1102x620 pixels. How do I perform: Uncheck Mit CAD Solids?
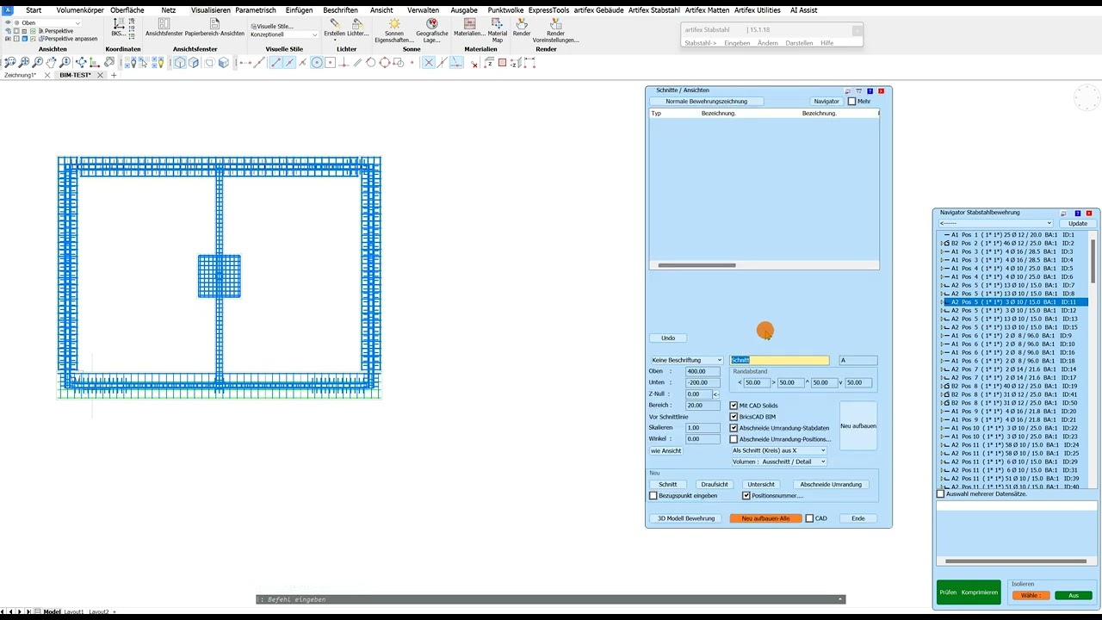tap(734, 406)
